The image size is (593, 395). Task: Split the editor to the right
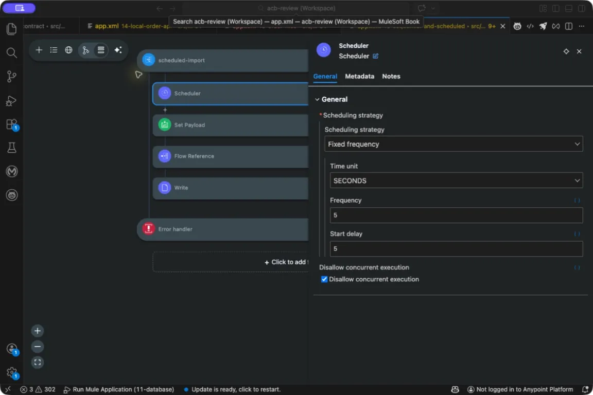click(x=569, y=26)
